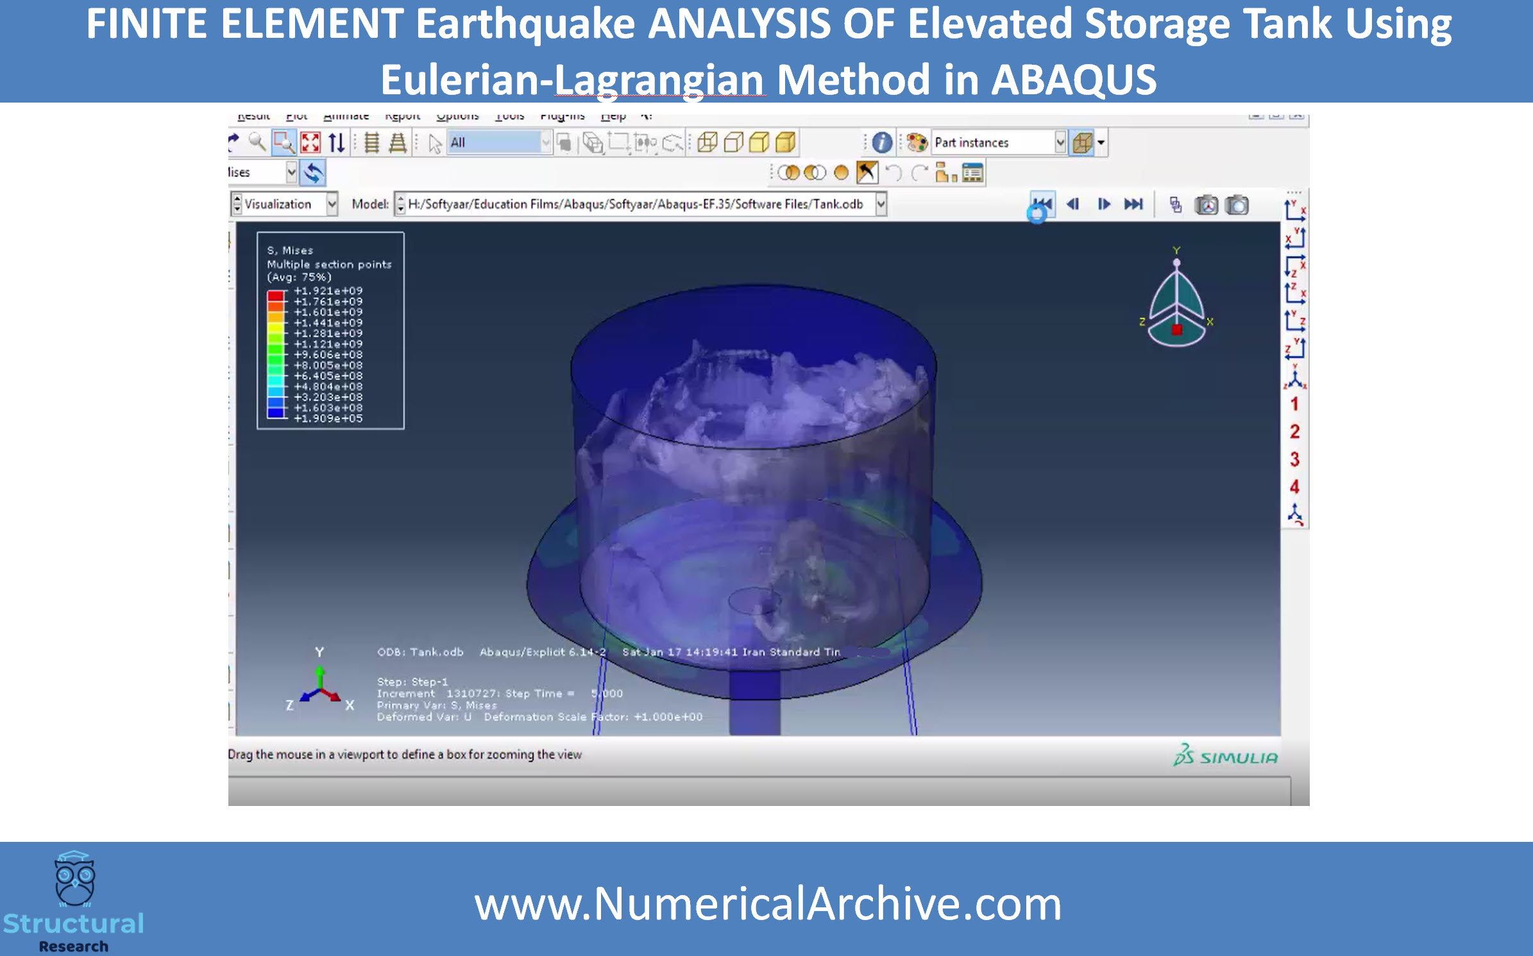Viewport: 1533px width, 956px height.
Task: Click the blue sync field output icon
Action: [x=313, y=172]
